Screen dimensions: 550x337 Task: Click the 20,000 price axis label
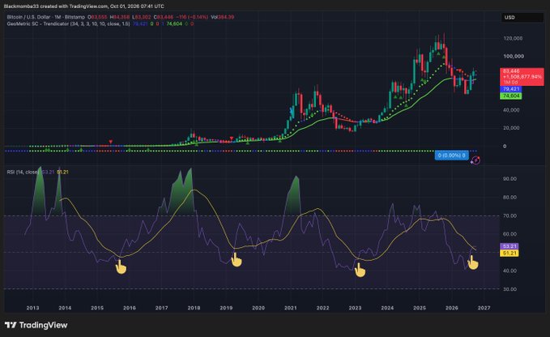click(512, 128)
